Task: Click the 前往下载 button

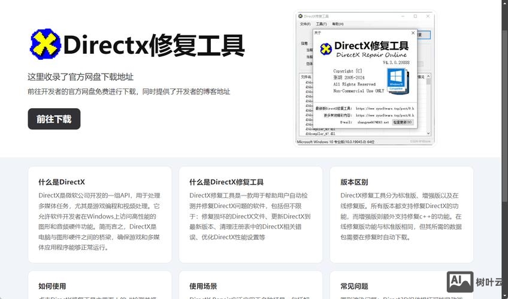Action: [54, 119]
